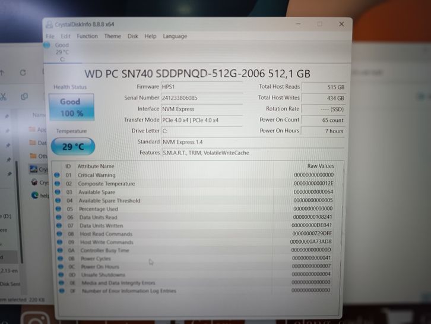431x324 pixels.
Task: Click the Raw Values column header
Action: [321, 166]
